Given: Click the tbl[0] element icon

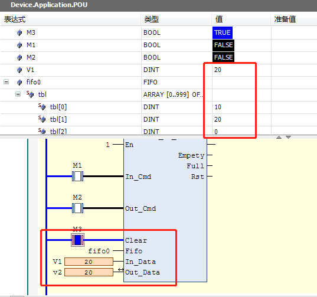Looking at the screenshot, I should click(42, 106).
